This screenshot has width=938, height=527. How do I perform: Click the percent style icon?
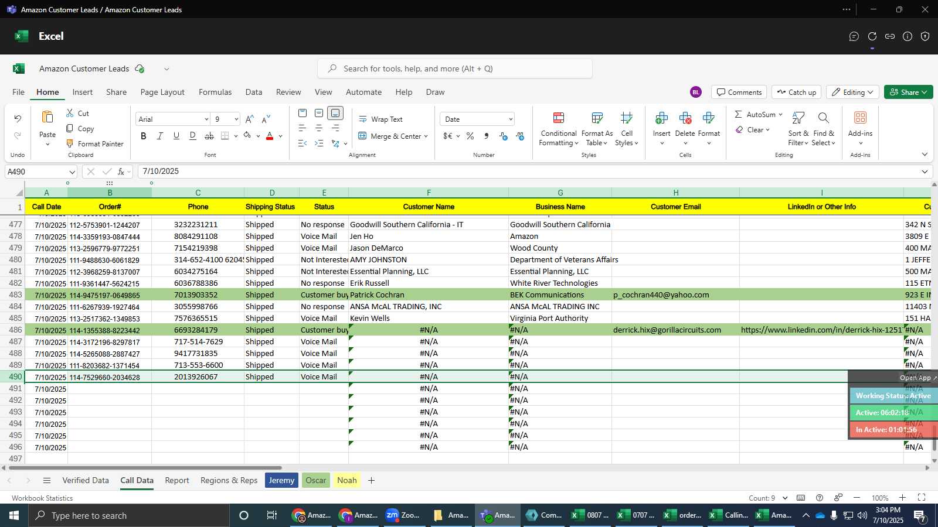(x=470, y=136)
